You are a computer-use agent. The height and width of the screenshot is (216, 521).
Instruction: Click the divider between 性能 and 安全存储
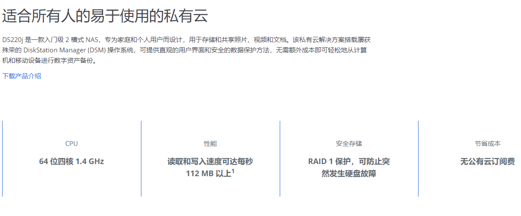[280, 158]
